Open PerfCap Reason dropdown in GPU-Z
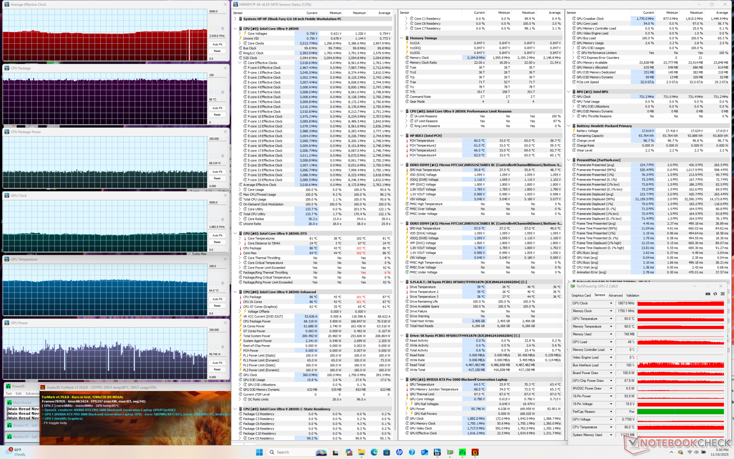 coord(611,412)
